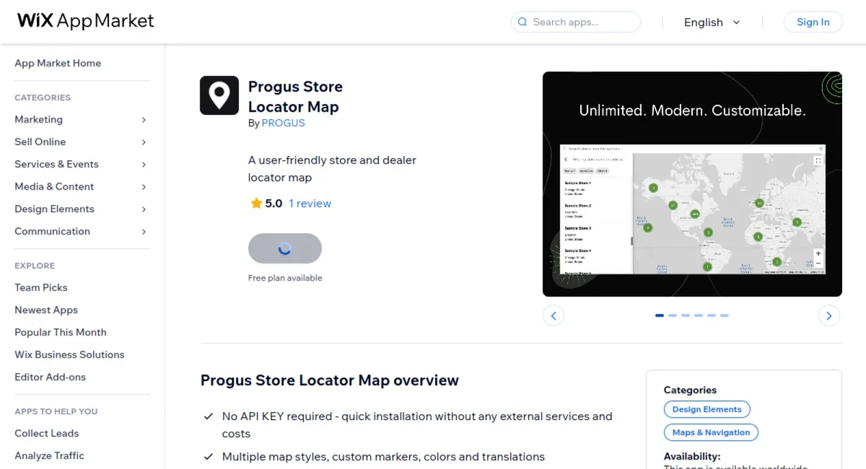
Task: Click the Design Elements category tag
Action: click(x=707, y=409)
